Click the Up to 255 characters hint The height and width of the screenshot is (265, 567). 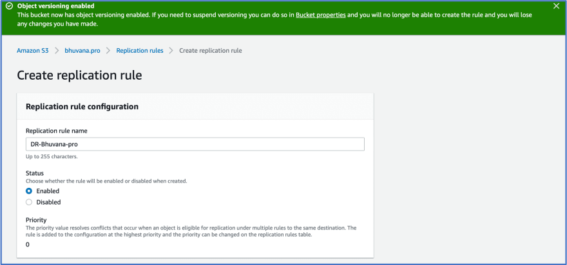click(52, 157)
